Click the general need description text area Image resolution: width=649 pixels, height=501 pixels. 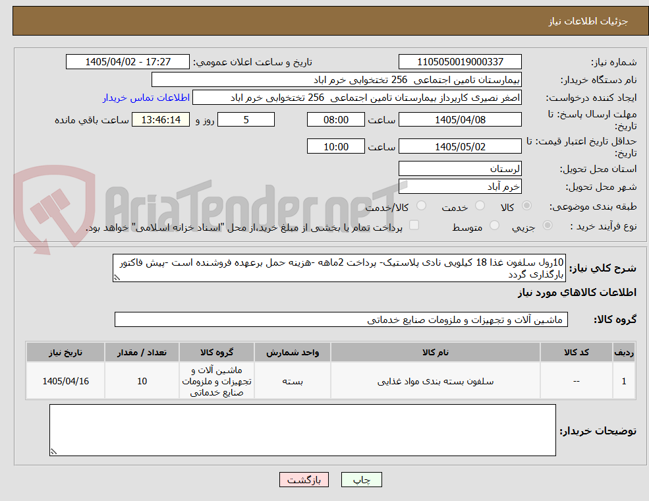point(339,268)
